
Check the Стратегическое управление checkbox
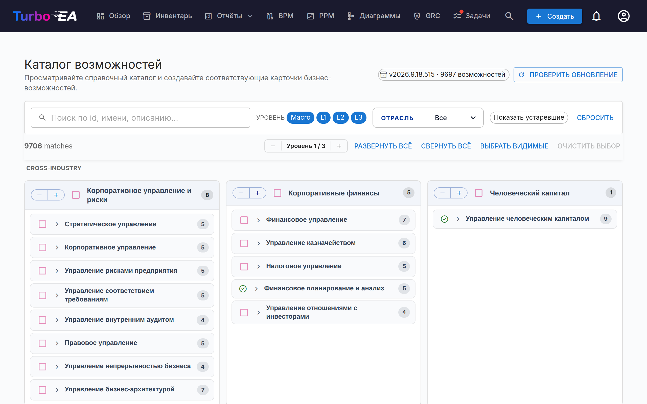click(x=42, y=224)
